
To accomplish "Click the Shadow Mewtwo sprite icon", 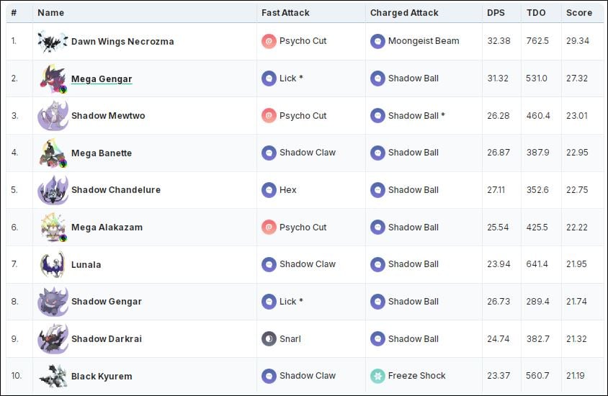I will tap(53, 116).
